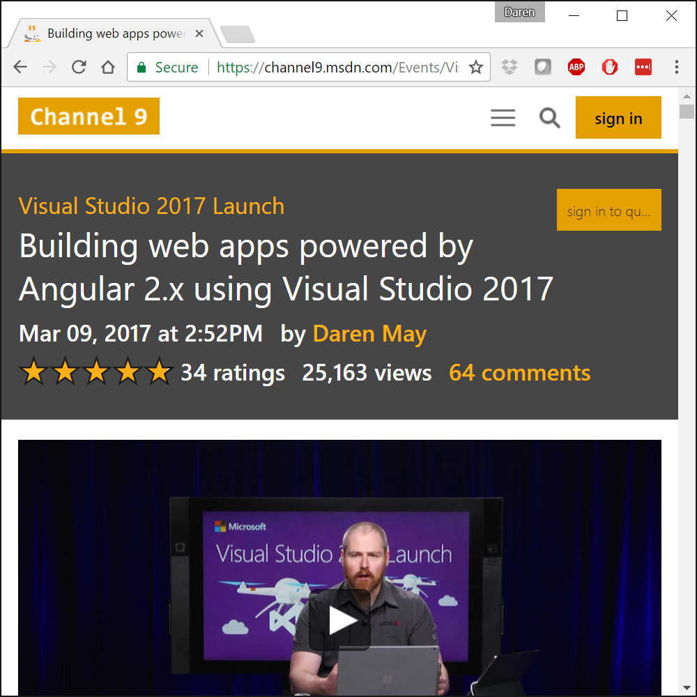Open a new browser tab
The height and width of the screenshot is (697, 697).
[x=238, y=34]
